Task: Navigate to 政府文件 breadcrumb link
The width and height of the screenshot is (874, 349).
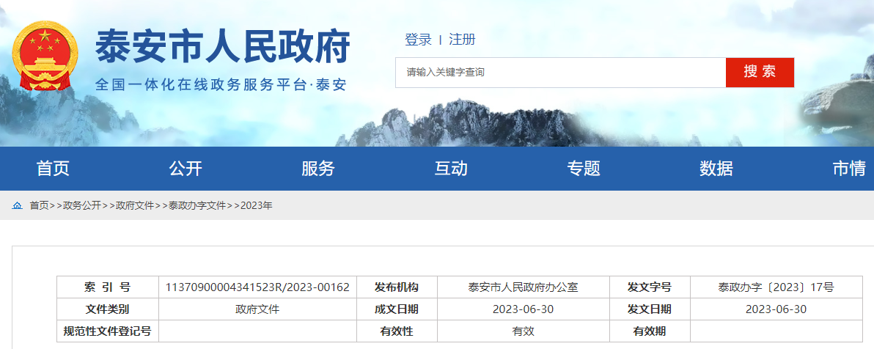Action: 135,206
